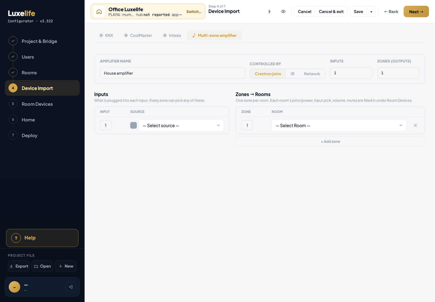This screenshot has height=302, width=435.
Task: Click Cancel & exit button
Action: [331, 11]
